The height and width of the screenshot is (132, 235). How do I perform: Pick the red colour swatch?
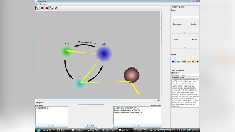pyautogui.click(x=193, y=62)
